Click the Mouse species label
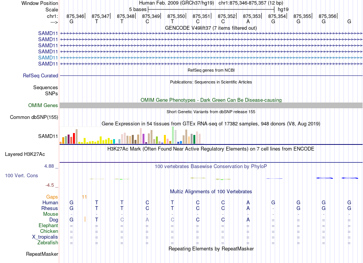 50,214
